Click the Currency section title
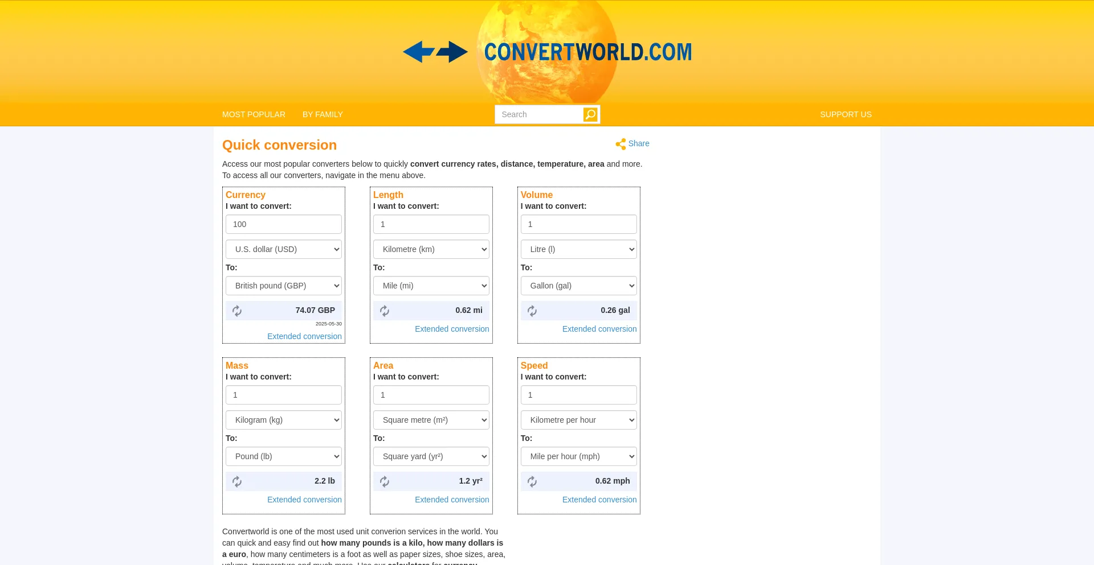 point(246,195)
